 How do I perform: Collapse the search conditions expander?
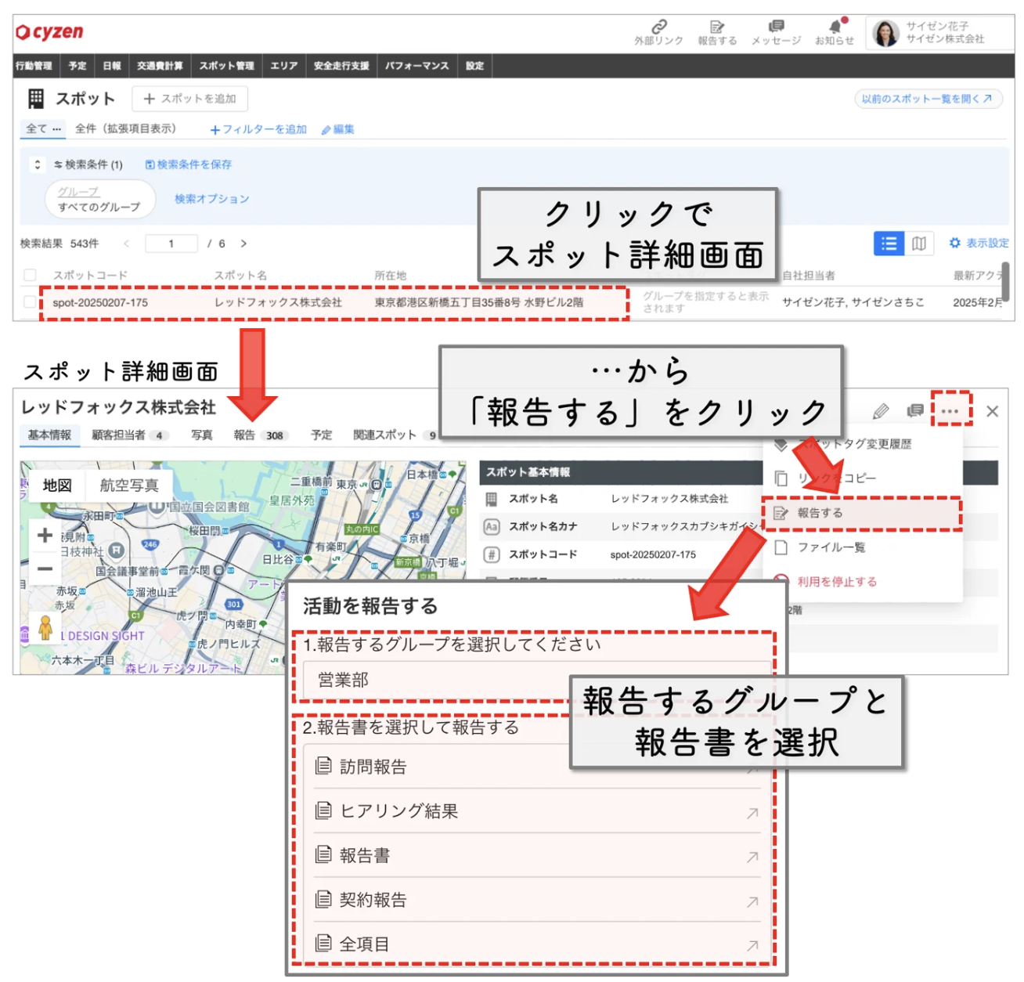37,164
